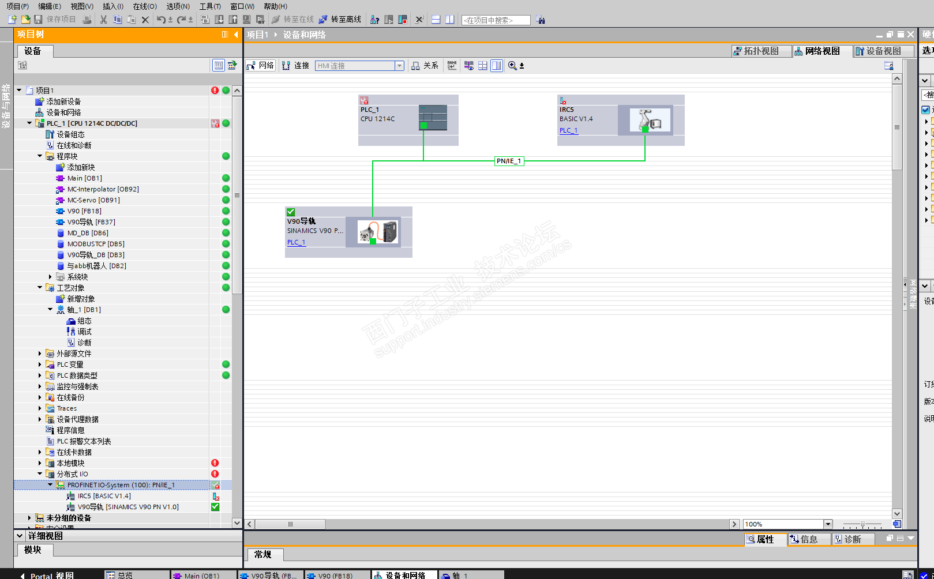Screen dimensions: 934x579
Task: Open the 100% zoom level dropdown
Action: 828,524
